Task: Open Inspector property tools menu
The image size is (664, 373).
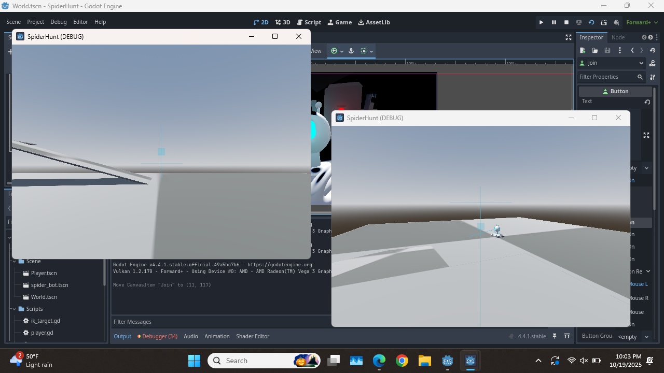Action: pyautogui.click(x=653, y=77)
